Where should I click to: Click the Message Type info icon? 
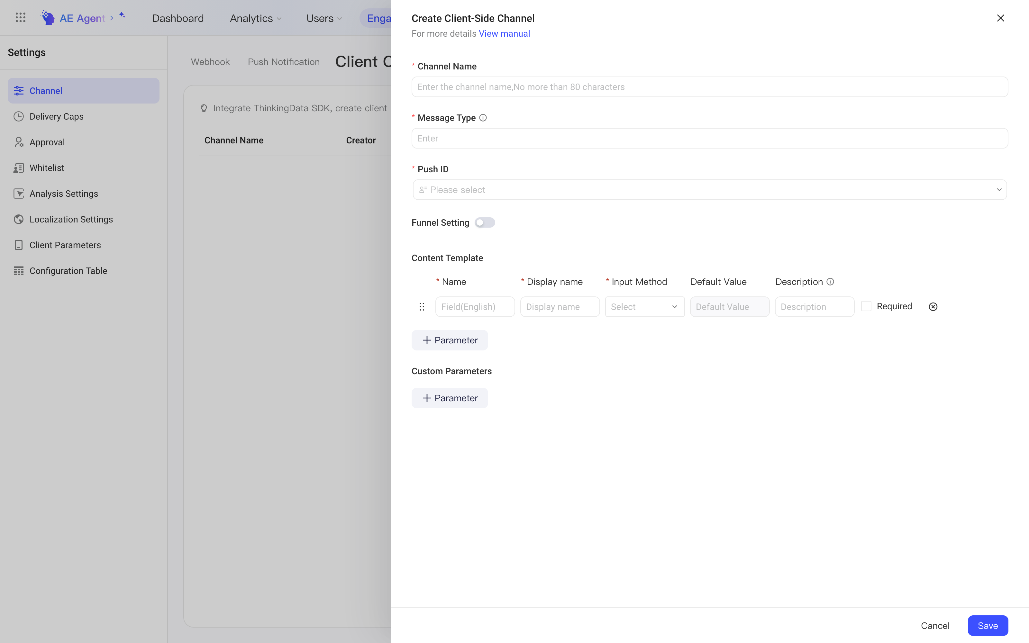tap(483, 118)
